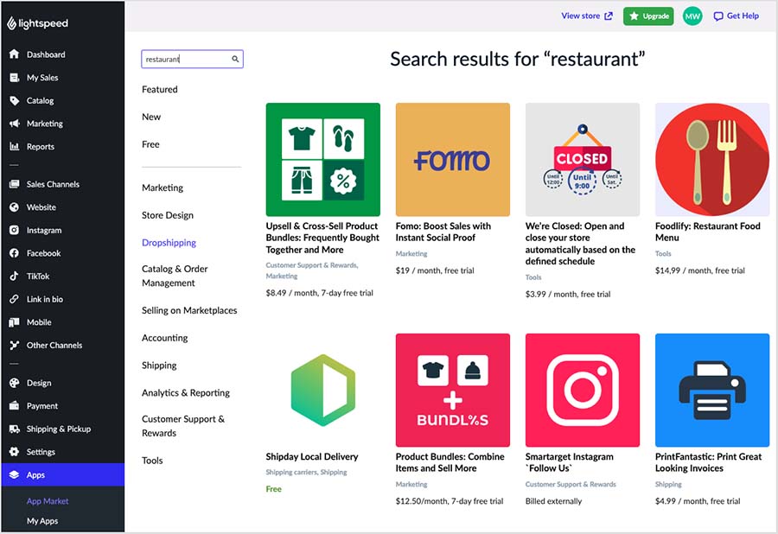Image resolution: width=778 pixels, height=534 pixels.
Task: Open Dashboard home icon
Action: [14, 54]
